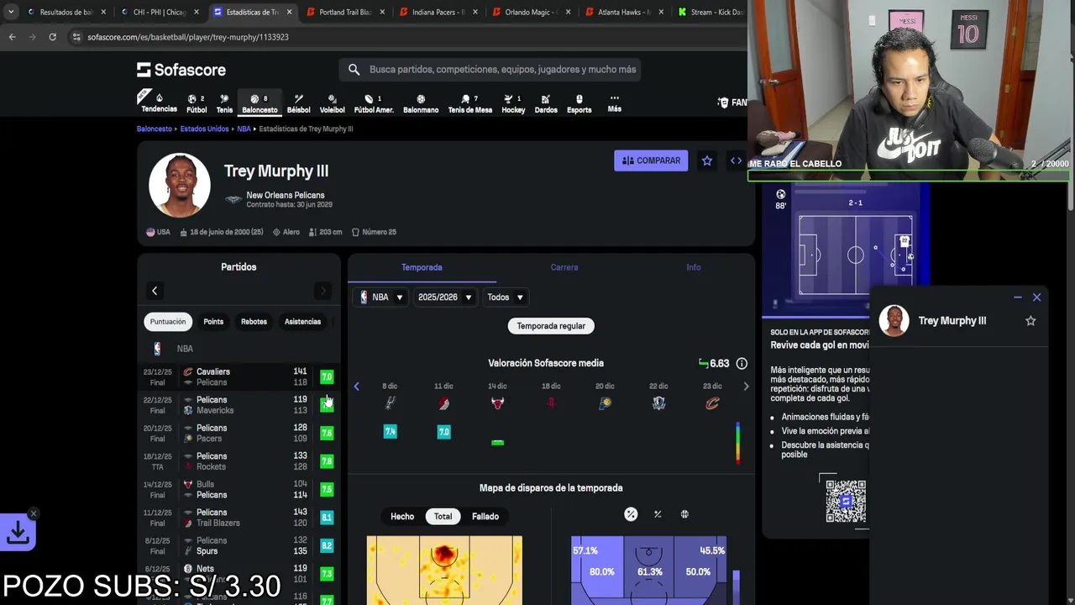Reload the browser page
Image resolution: width=1075 pixels, height=605 pixels.
(52, 37)
